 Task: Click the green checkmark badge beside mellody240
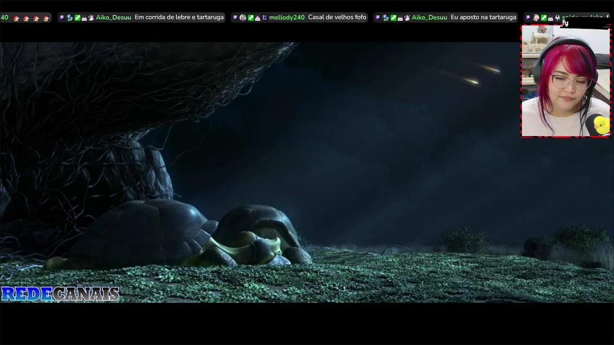coord(251,18)
